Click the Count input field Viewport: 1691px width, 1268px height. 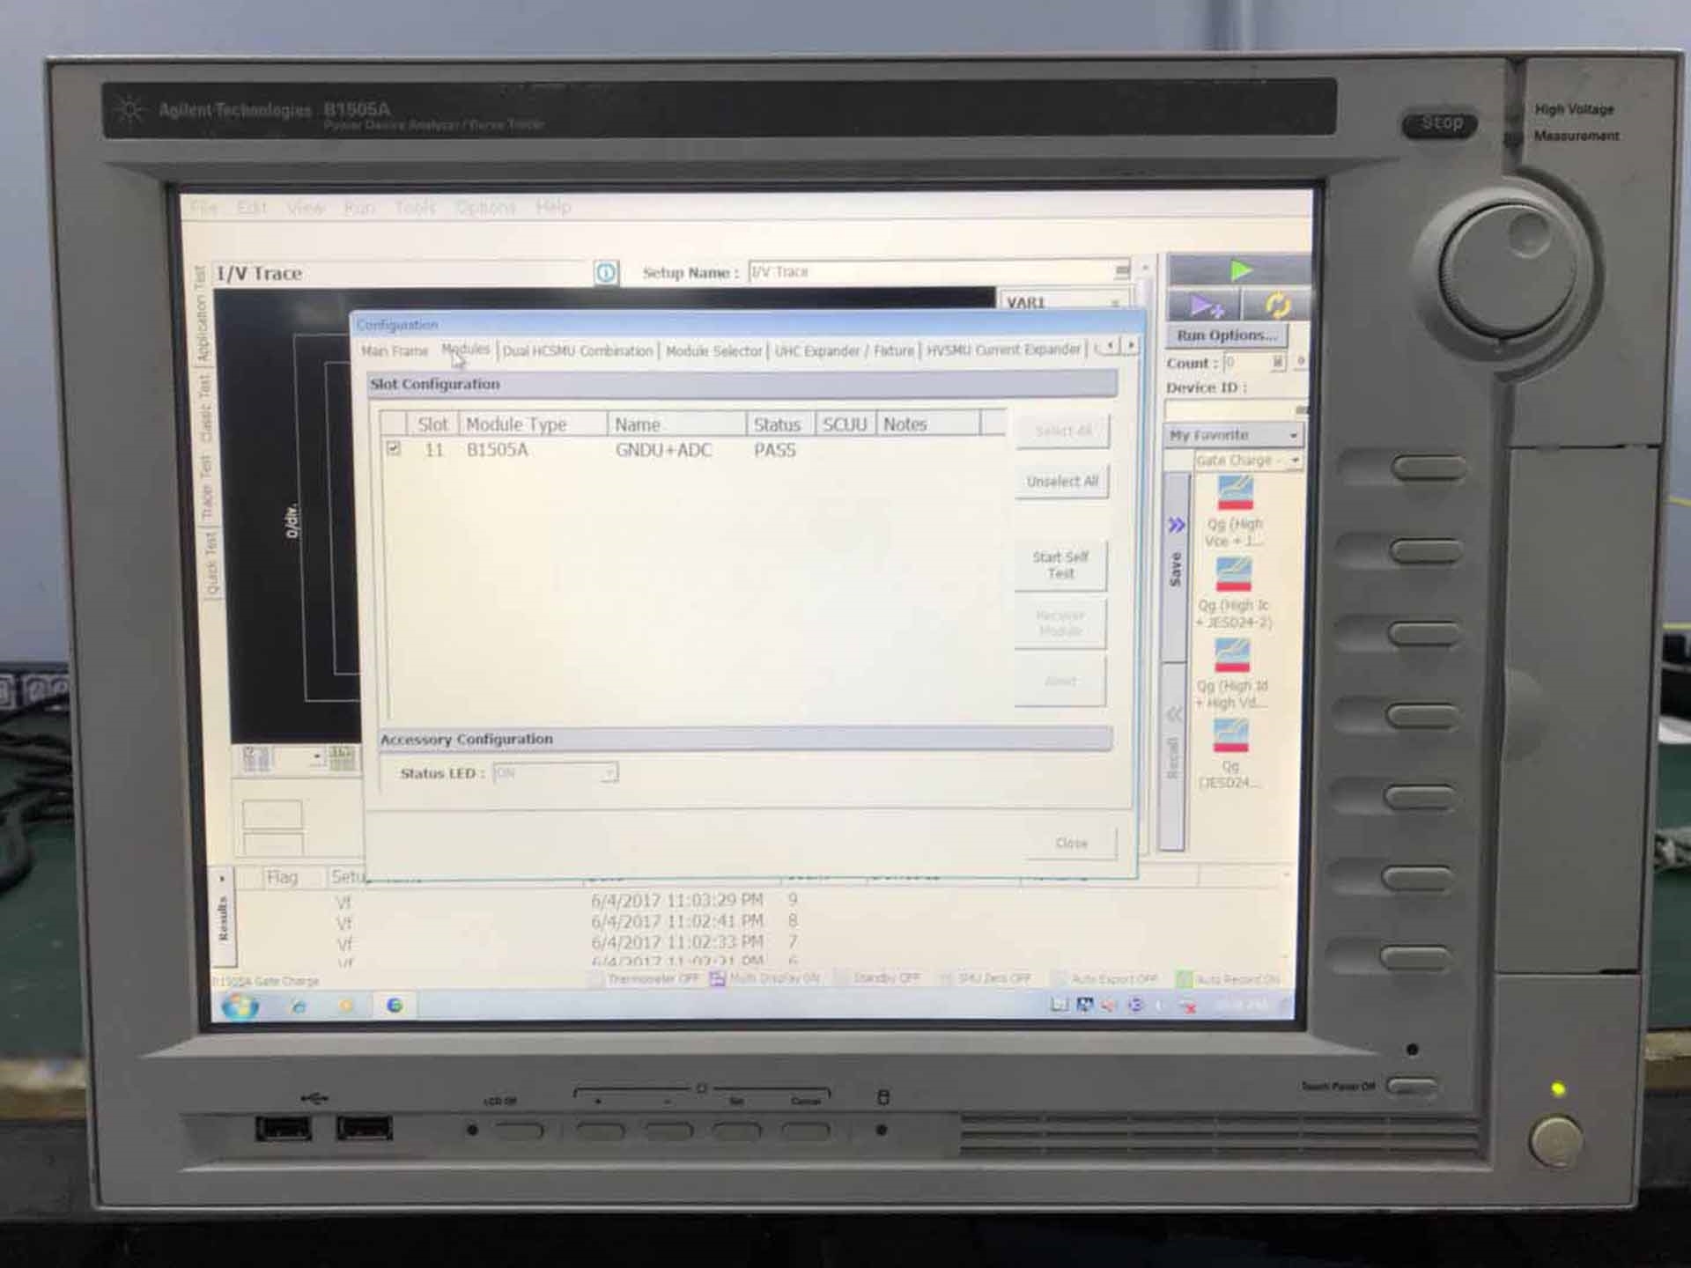(x=1247, y=363)
